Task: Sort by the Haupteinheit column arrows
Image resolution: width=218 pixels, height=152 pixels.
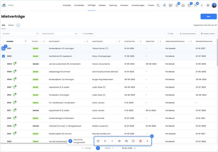Action: click(x=85, y=42)
